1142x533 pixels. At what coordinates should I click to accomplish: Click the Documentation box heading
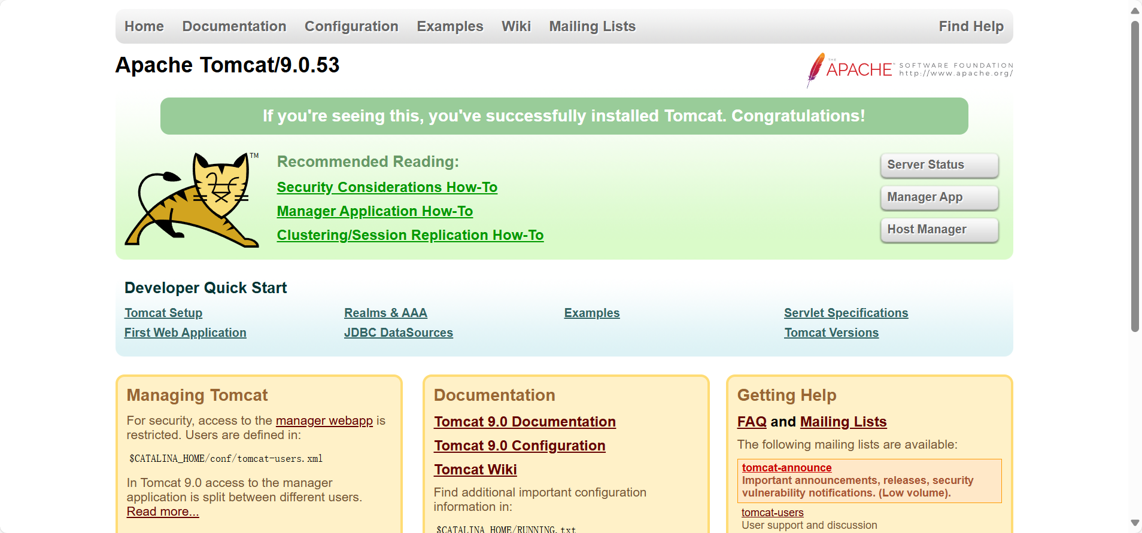[494, 395]
